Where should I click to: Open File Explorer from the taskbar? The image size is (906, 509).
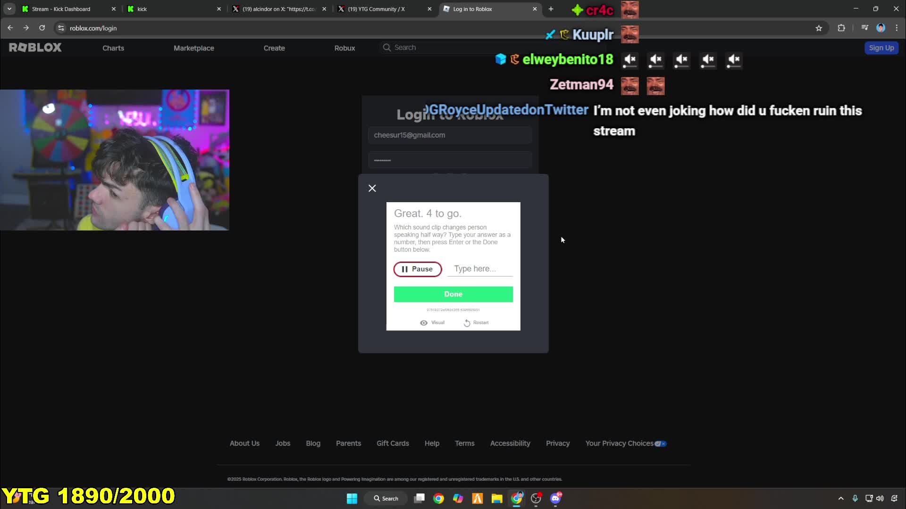497,499
